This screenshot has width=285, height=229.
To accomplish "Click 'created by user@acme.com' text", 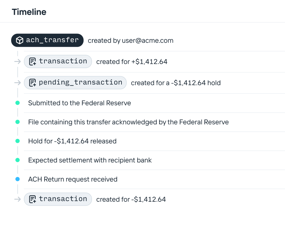I will point(130,41).
